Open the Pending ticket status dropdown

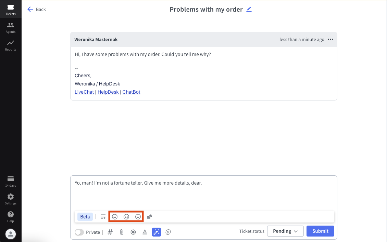pos(285,231)
